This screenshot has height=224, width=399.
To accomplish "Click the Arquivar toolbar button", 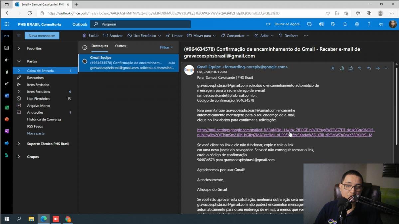I will pos(113,36).
